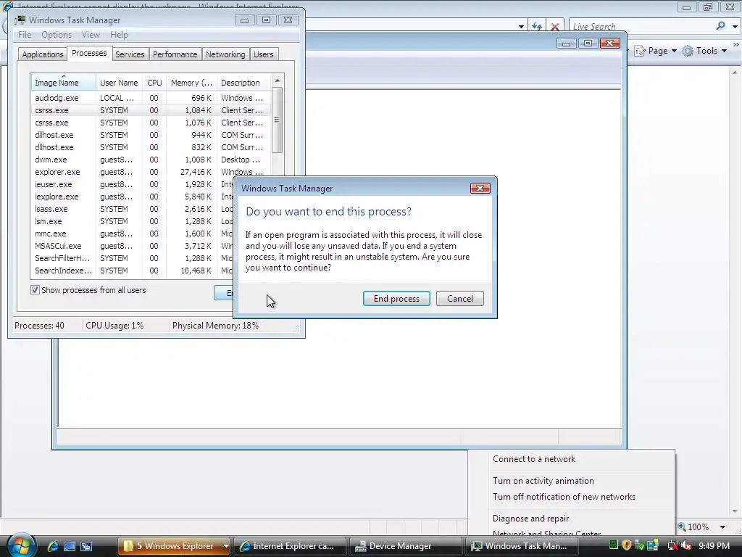Click Cancel in the end process dialog
This screenshot has width=742, height=557.
click(x=460, y=298)
